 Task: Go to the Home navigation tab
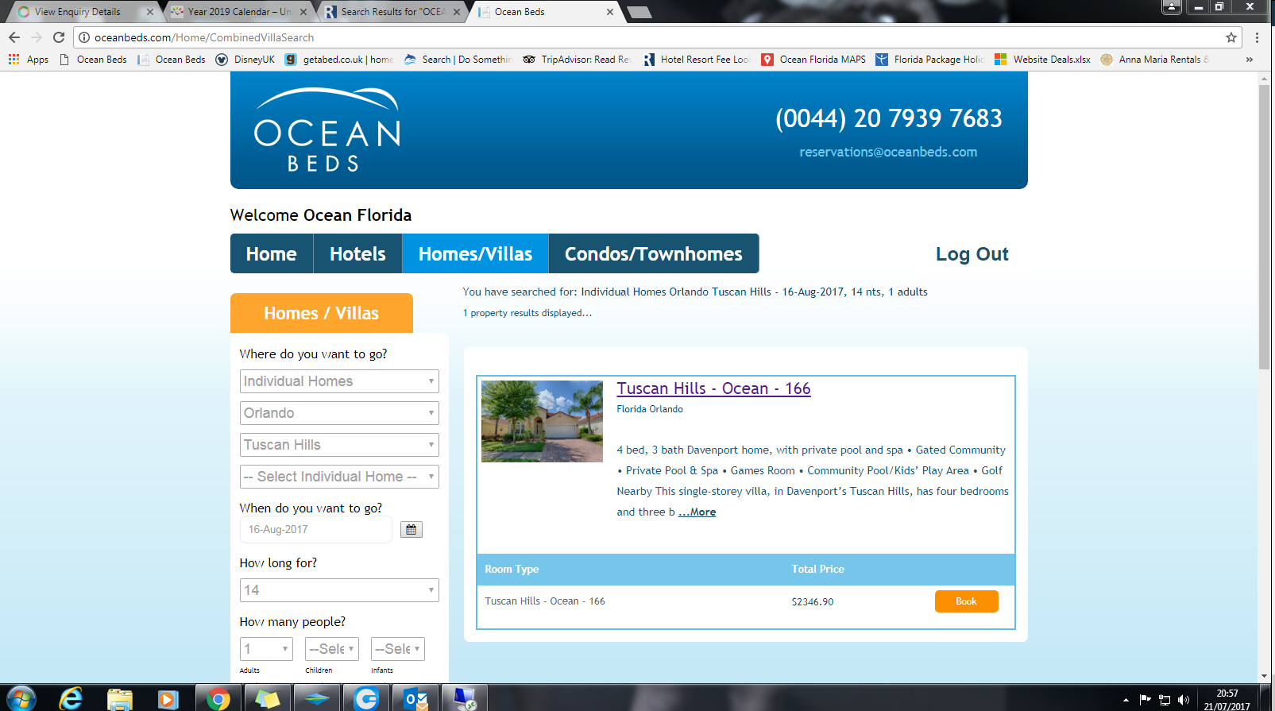(272, 253)
